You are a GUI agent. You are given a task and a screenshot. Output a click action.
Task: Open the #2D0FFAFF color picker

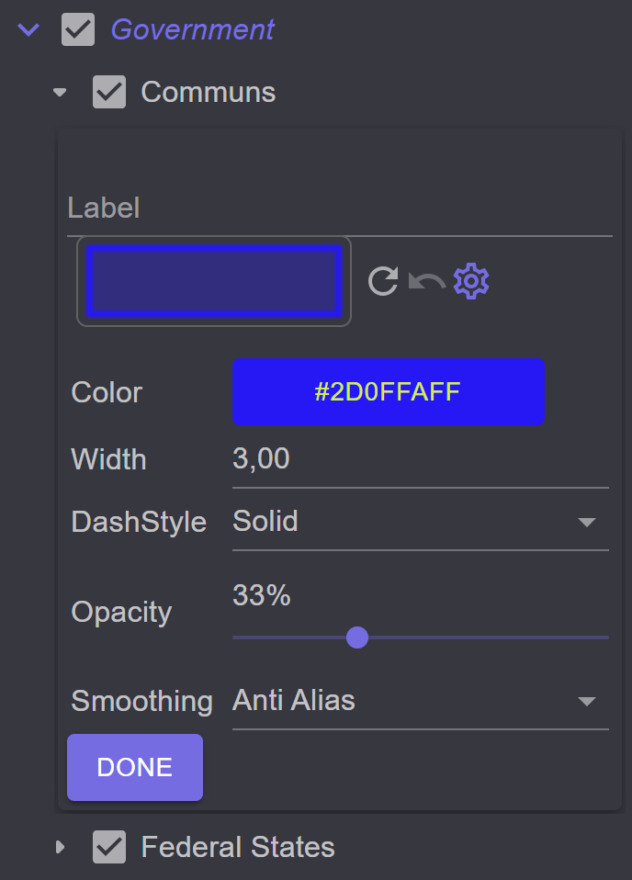(389, 391)
